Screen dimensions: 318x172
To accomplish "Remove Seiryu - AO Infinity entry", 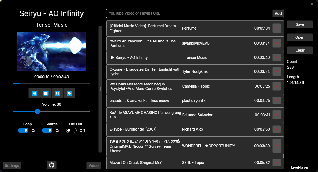I will click(277, 58).
